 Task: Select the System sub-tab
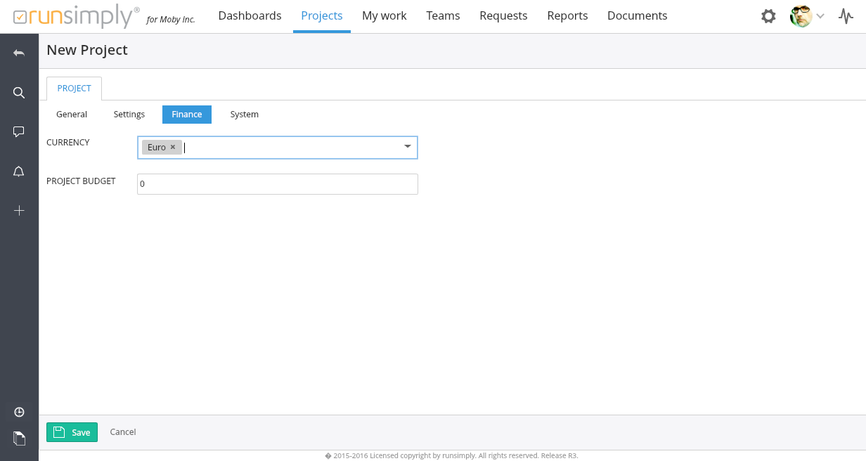point(244,115)
